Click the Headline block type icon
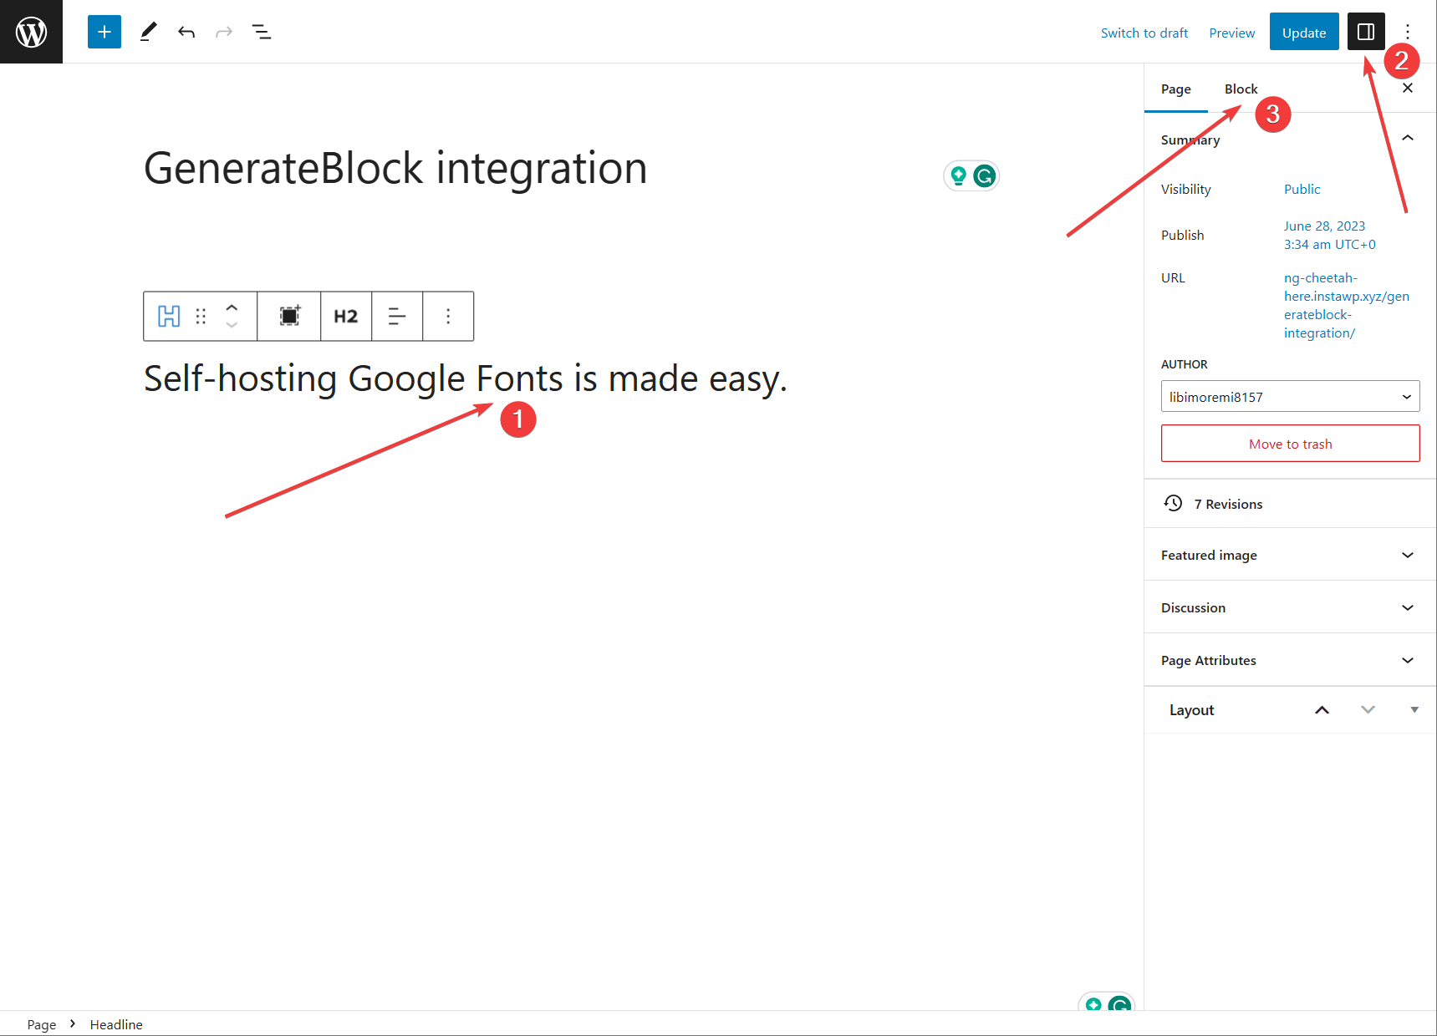This screenshot has width=1437, height=1036. (x=169, y=316)
